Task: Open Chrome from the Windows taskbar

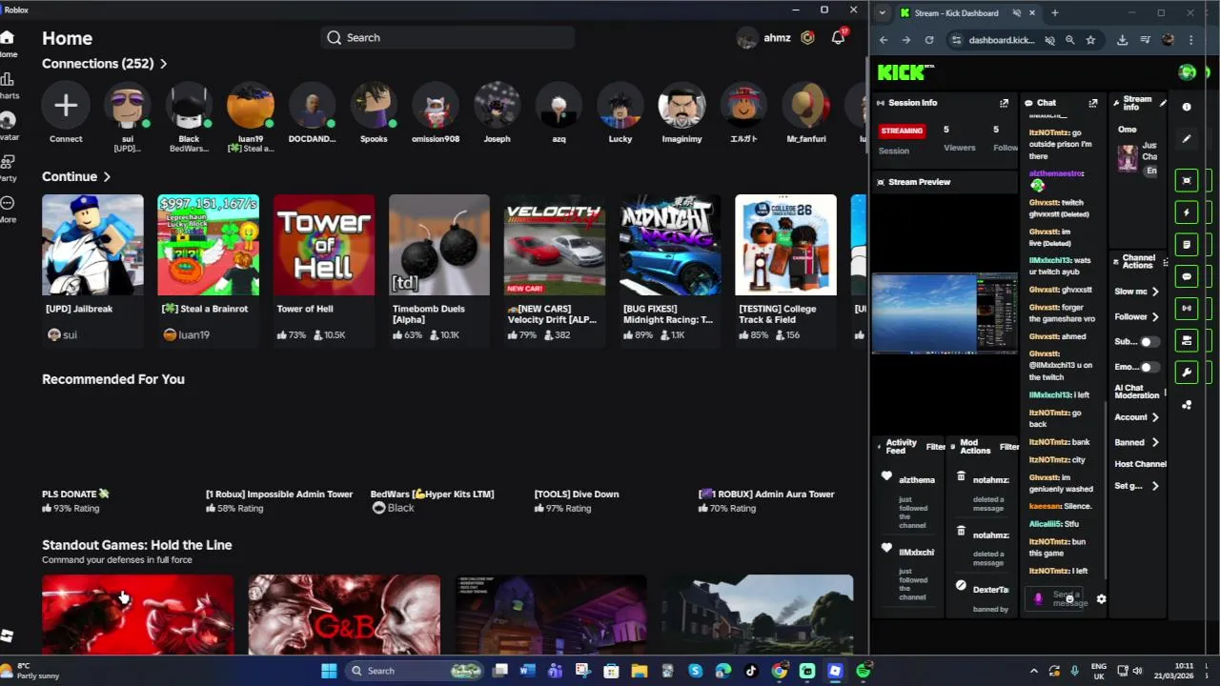Action: [x=779, y=671]
